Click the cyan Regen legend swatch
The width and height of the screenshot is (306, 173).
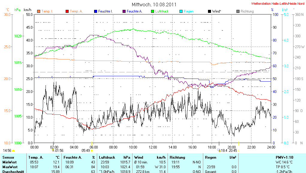pos(181,11)
